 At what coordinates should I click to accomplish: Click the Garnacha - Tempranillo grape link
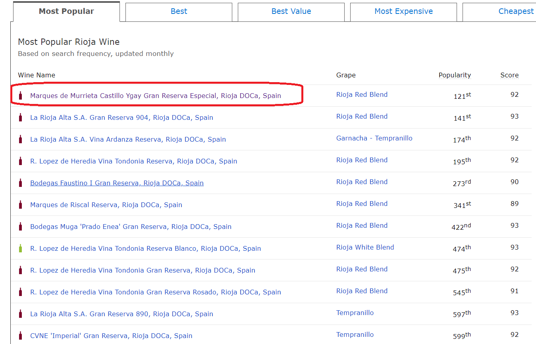[x=374, y=138]
